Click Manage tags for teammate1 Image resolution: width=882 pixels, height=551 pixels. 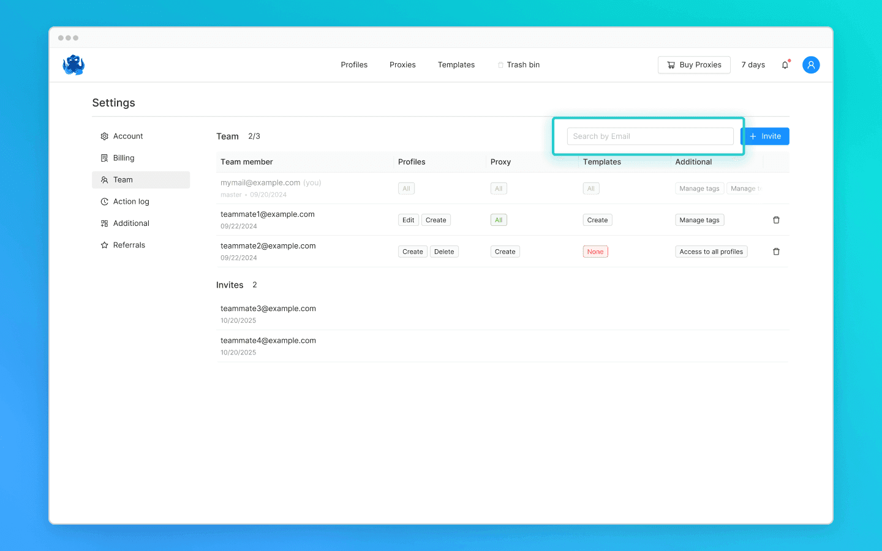(x=699, y=220)
